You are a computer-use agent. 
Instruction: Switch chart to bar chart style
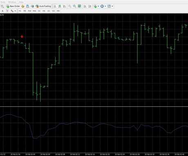coord(55,6)
